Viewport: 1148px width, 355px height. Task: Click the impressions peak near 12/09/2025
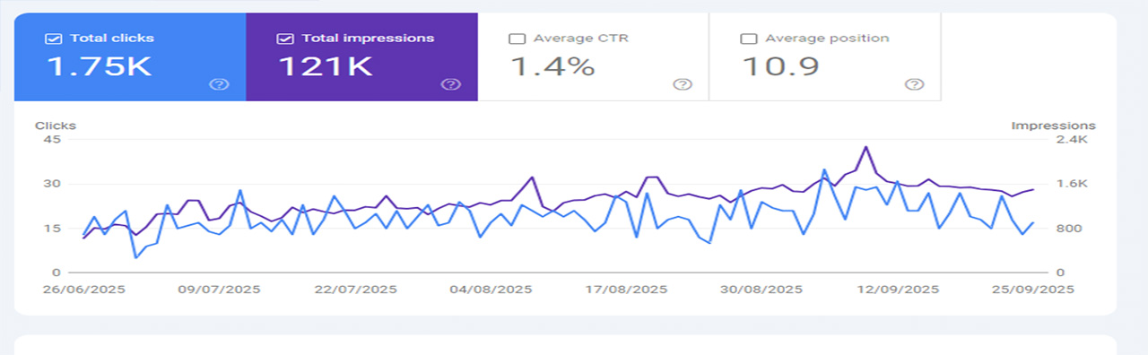[865, 146]
